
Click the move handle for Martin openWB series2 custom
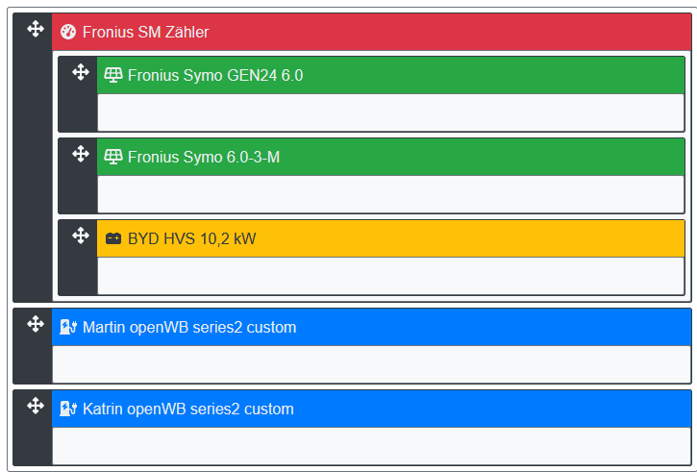36,324
